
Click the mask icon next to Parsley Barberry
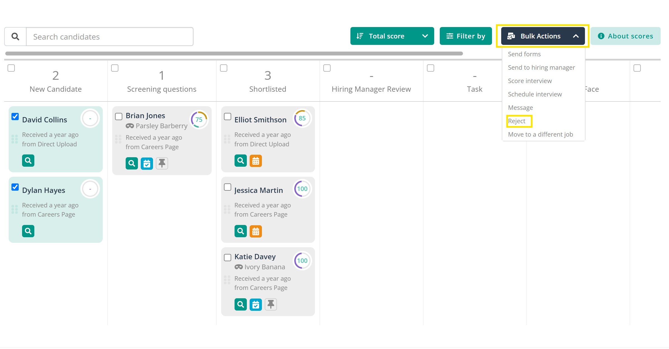click(130, 126)
